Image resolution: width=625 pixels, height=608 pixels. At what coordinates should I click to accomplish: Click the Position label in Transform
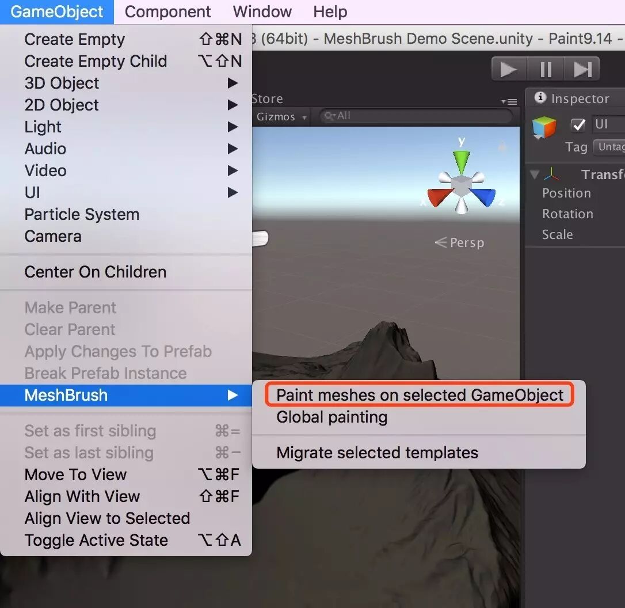(x=566, y=193)
